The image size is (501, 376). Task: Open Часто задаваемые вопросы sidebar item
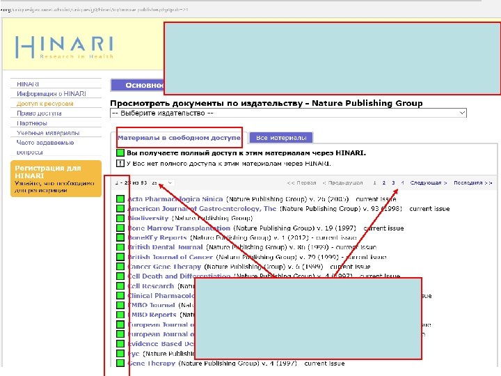[45, 148]
